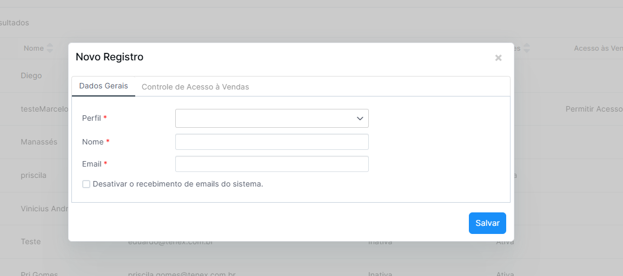Switch to the Dados Gerais tab

pos(103,86)
